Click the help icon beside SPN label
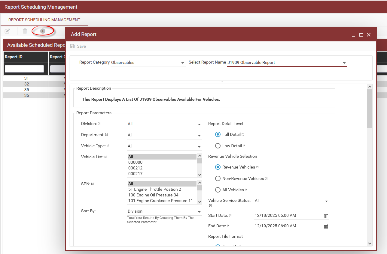 pos(93,184)
